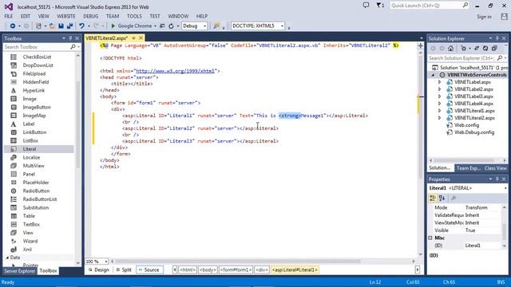Select the <form#form1> breadcrumb tag

[x=236, y=269]
